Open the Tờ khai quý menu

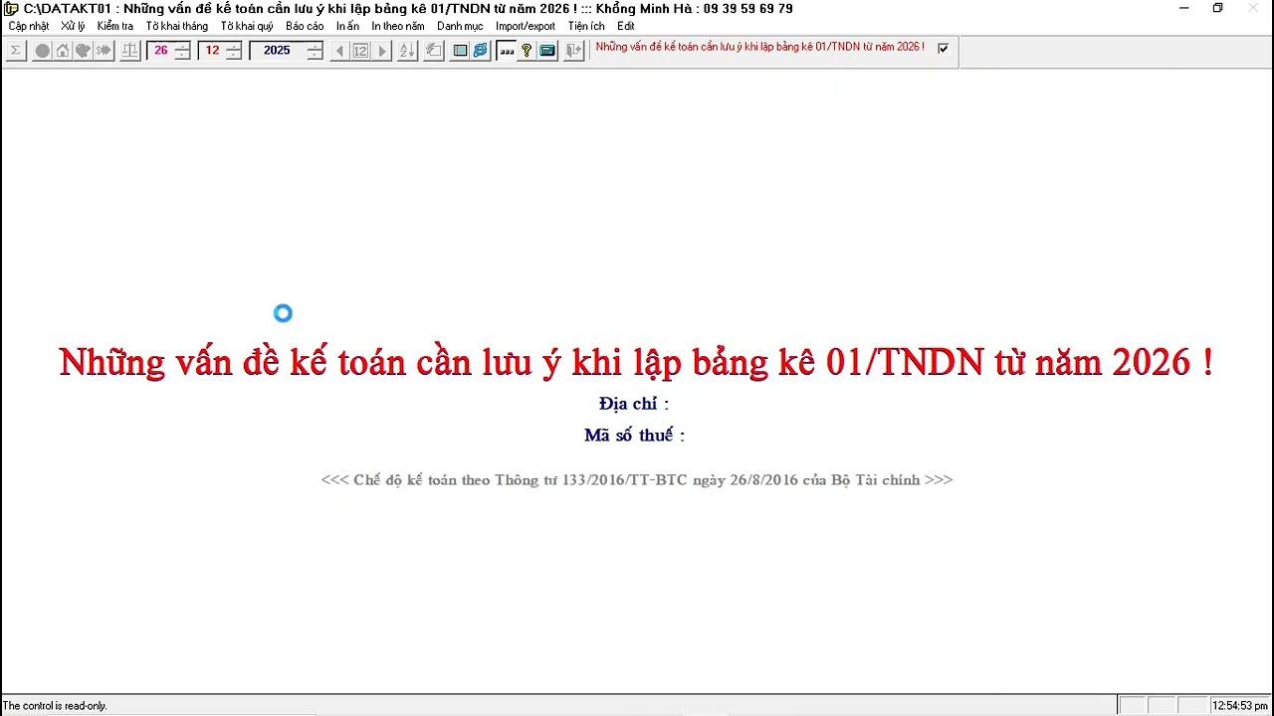click(x=247, y=26)
